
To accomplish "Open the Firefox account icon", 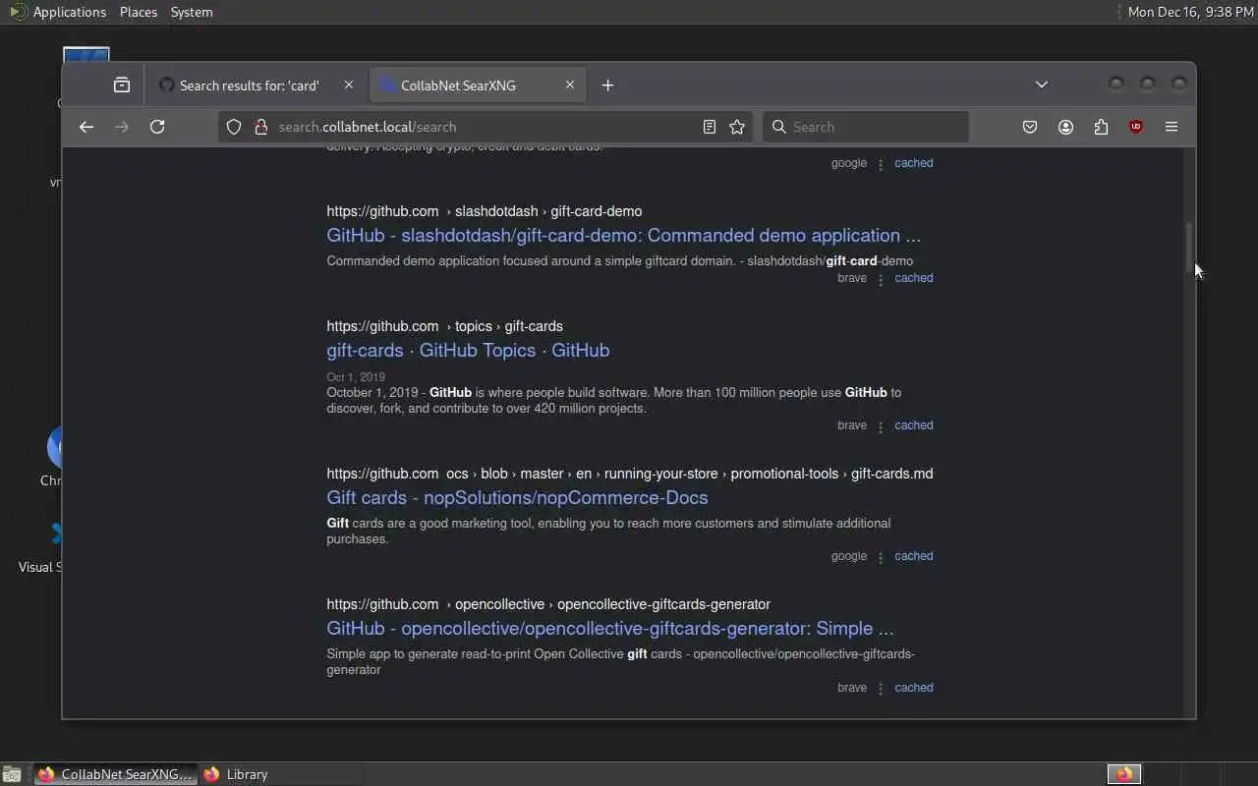I will tap(1065, 127).
